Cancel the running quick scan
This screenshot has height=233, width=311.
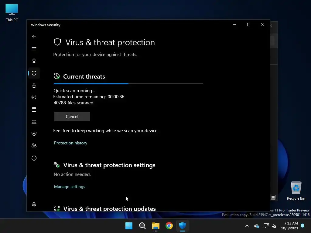(72, 116)
